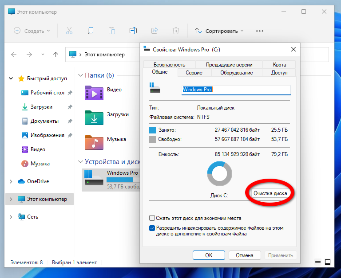Click the drive usage bar under Windows Pro
Viewport: 341px width, 278px height.
(123, 180)
